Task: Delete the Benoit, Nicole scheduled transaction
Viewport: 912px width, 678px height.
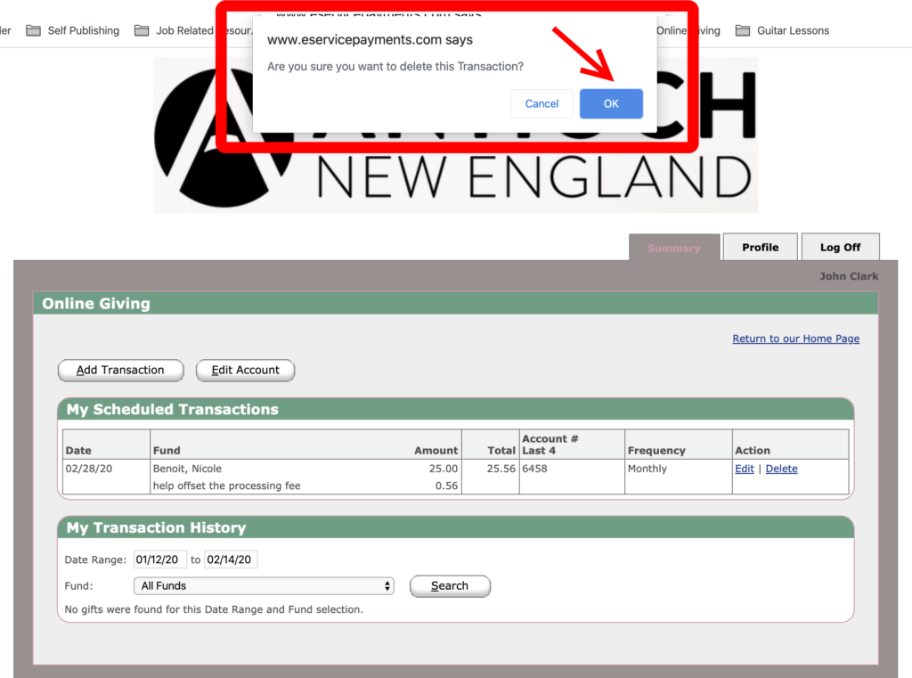Action: [x=781, y=469]
